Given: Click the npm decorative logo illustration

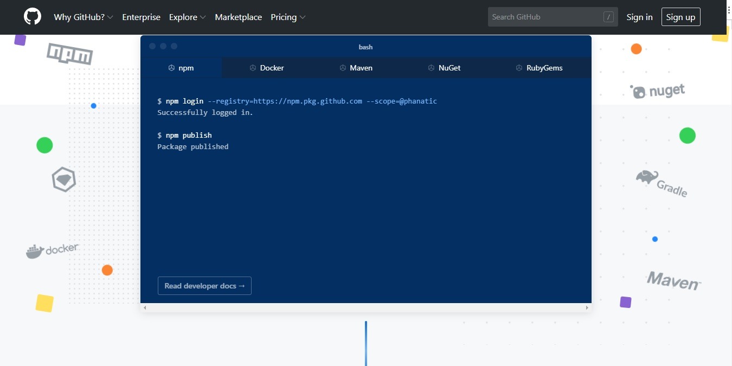Looking at the screenshot, I should pyautogui.click(x=69, y=54).
